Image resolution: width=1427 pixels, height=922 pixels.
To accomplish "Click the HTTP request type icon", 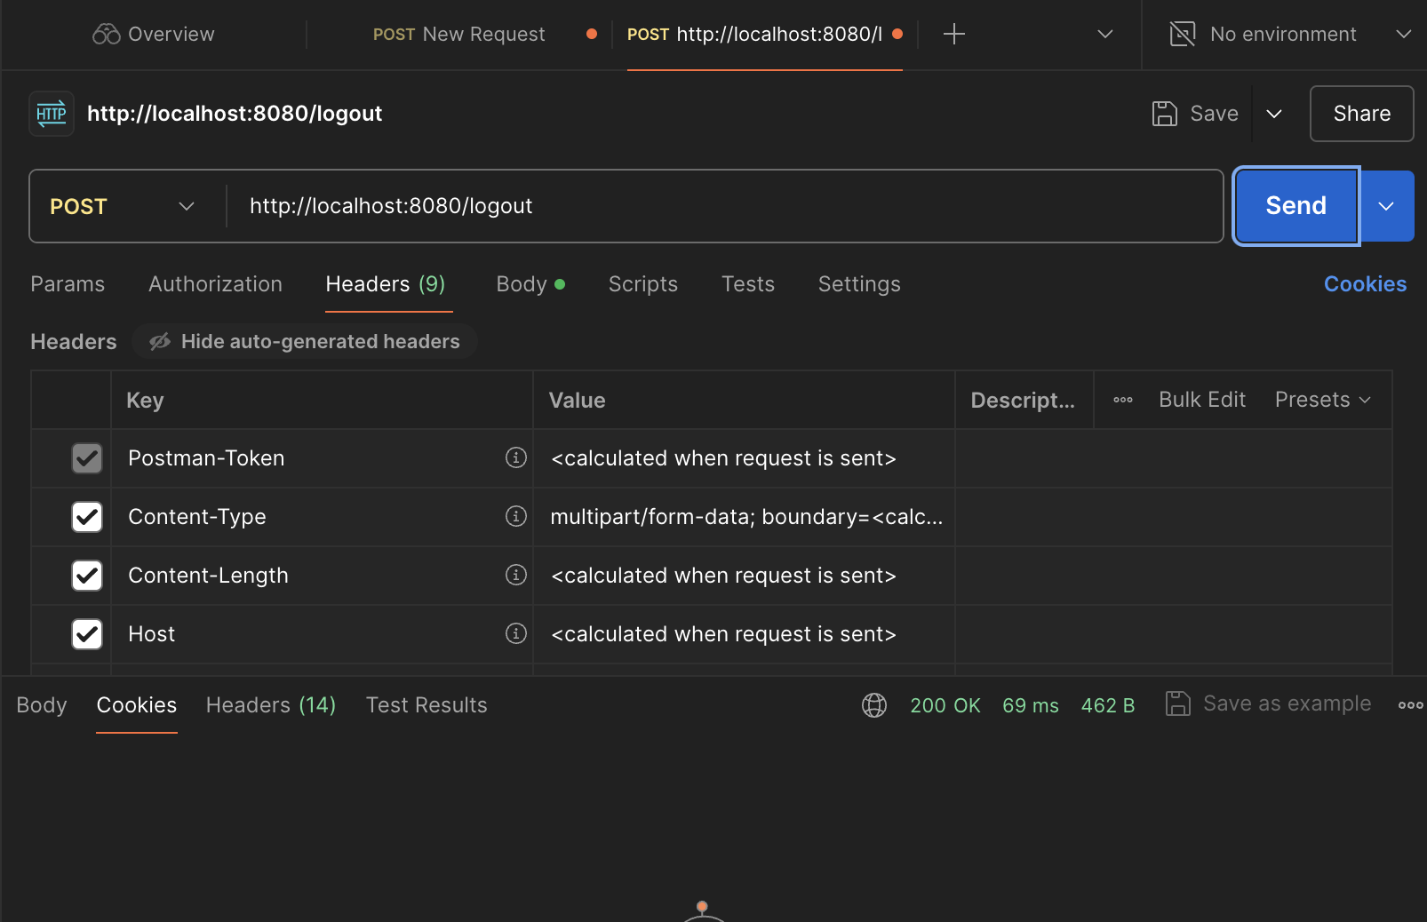I will (52, 114).
